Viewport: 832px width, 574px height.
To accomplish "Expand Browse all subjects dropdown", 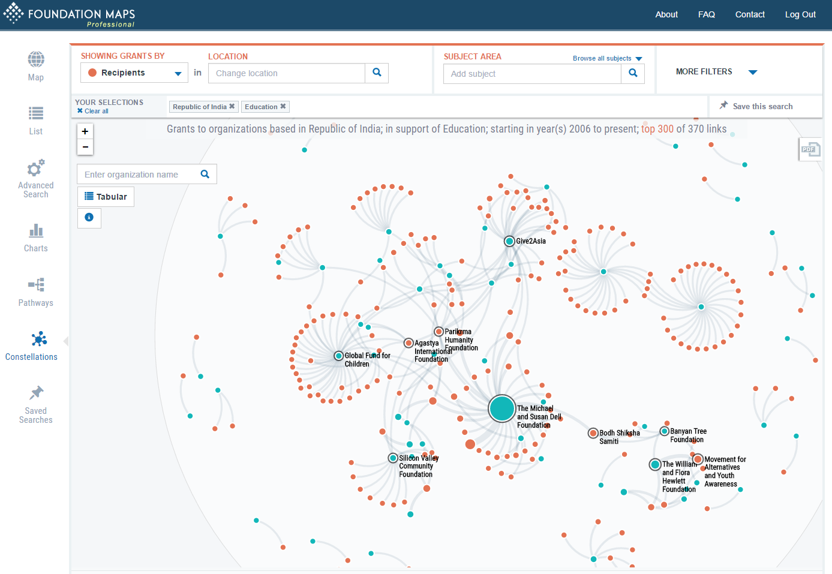I will tap(607, 58).
